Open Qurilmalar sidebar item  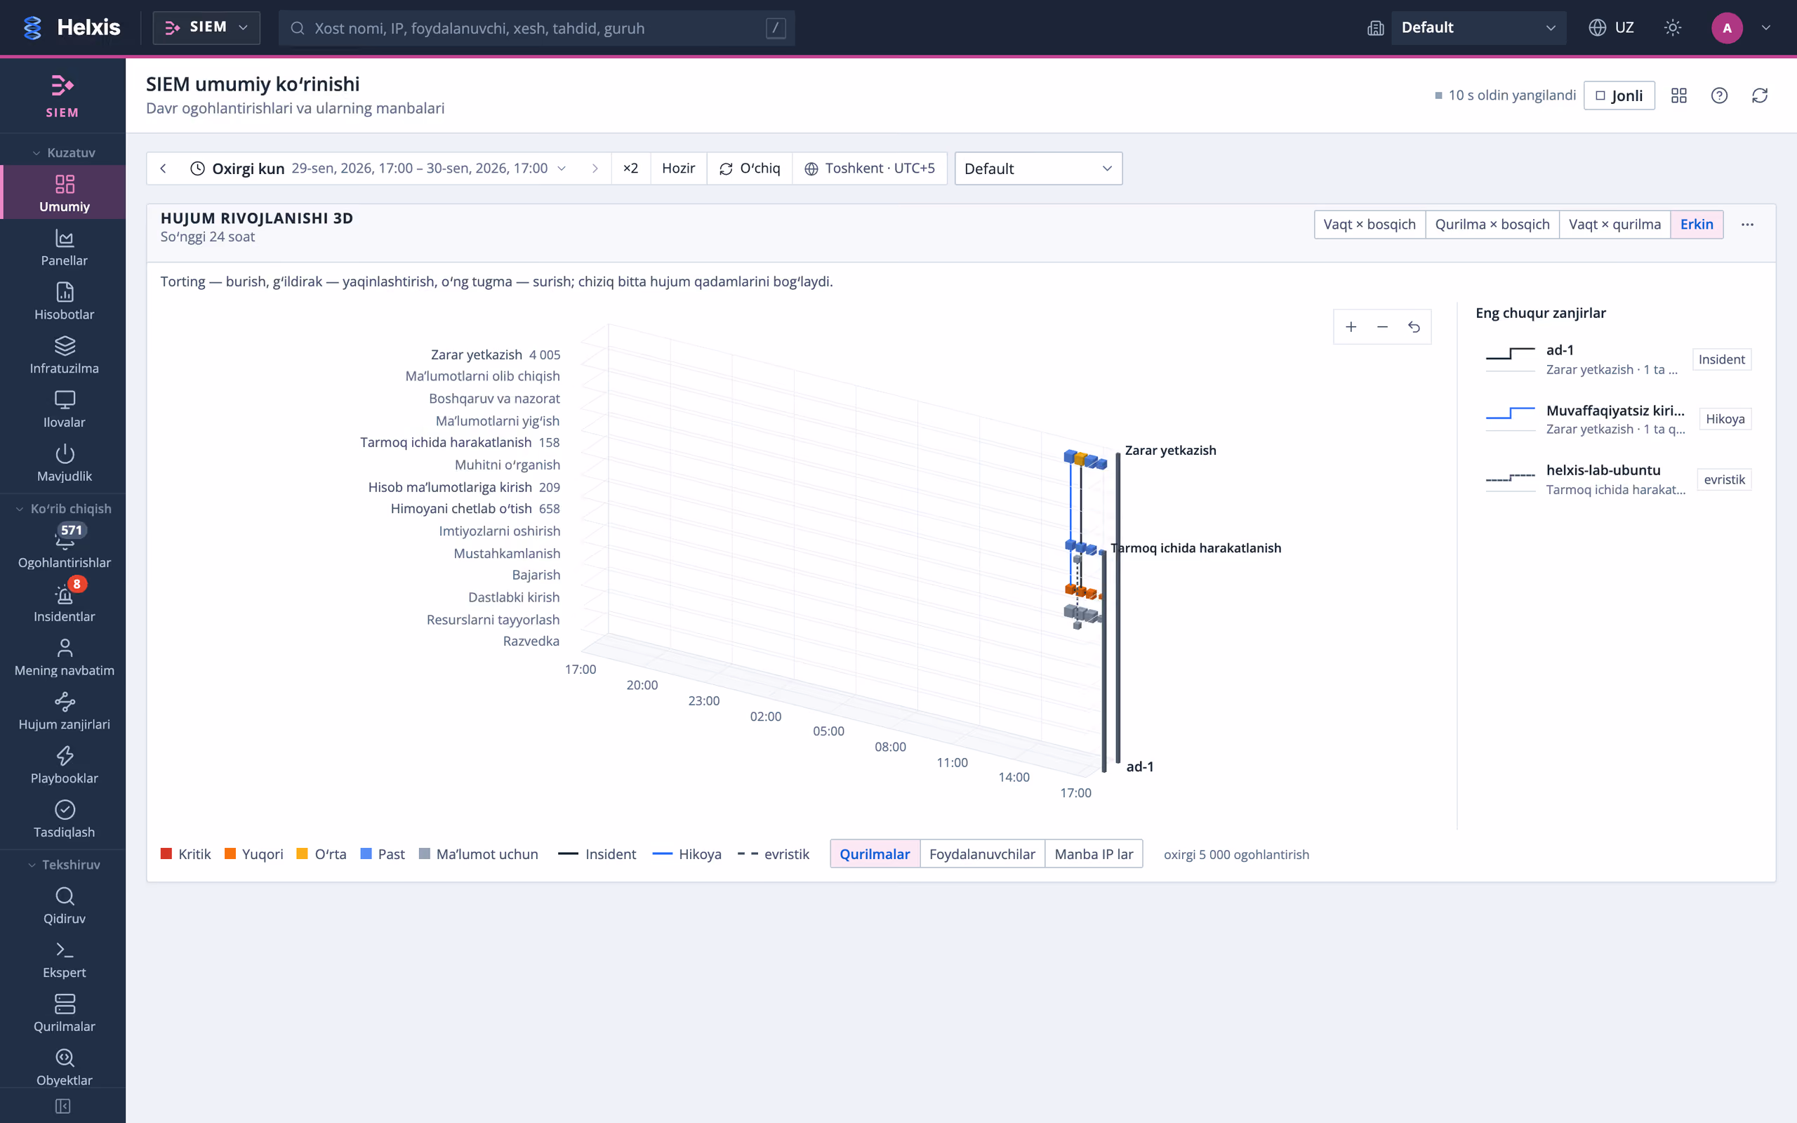[x=64, y=1013]
